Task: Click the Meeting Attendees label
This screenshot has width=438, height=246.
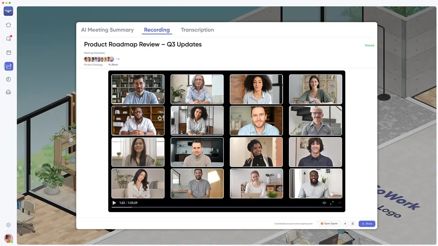Action: (x=94, y=53)
